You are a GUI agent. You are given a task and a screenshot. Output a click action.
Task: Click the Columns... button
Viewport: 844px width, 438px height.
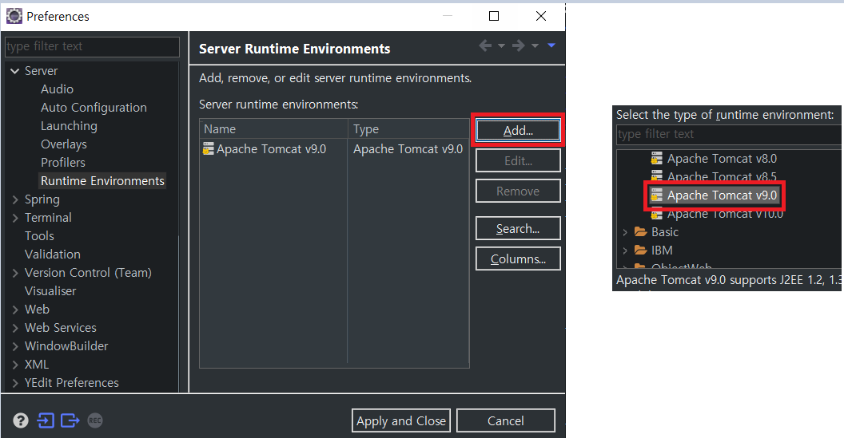(x=518, y=258)
